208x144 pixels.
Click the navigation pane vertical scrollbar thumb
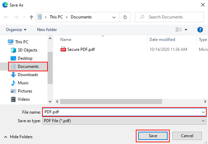(x=50, y=68)
